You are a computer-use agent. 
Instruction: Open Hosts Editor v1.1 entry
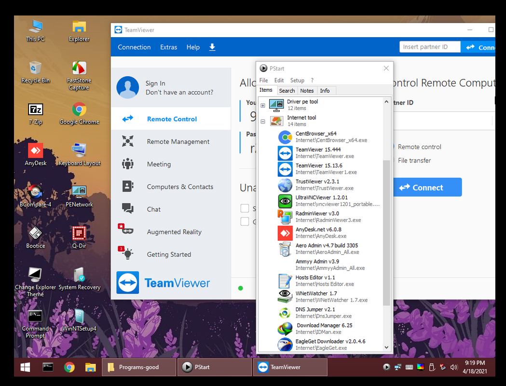pos(316,280)
